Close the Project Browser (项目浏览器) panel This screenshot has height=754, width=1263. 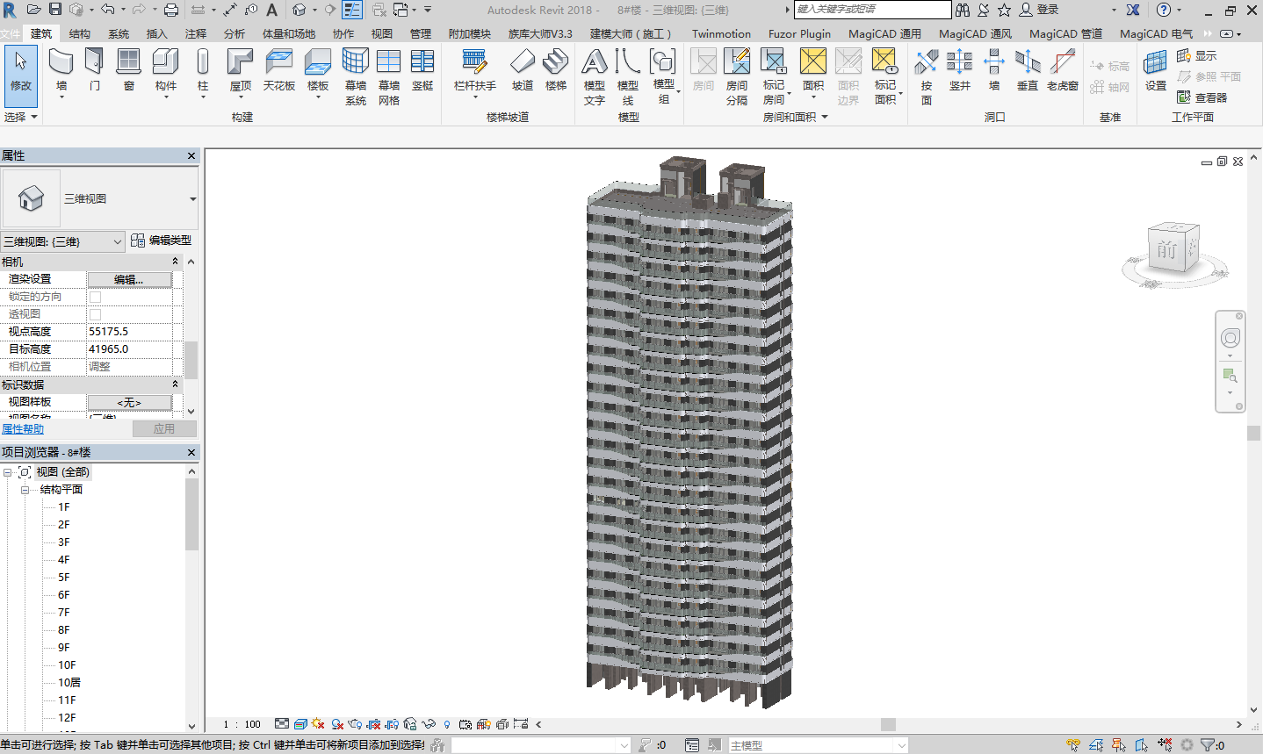tap(191, 452)
